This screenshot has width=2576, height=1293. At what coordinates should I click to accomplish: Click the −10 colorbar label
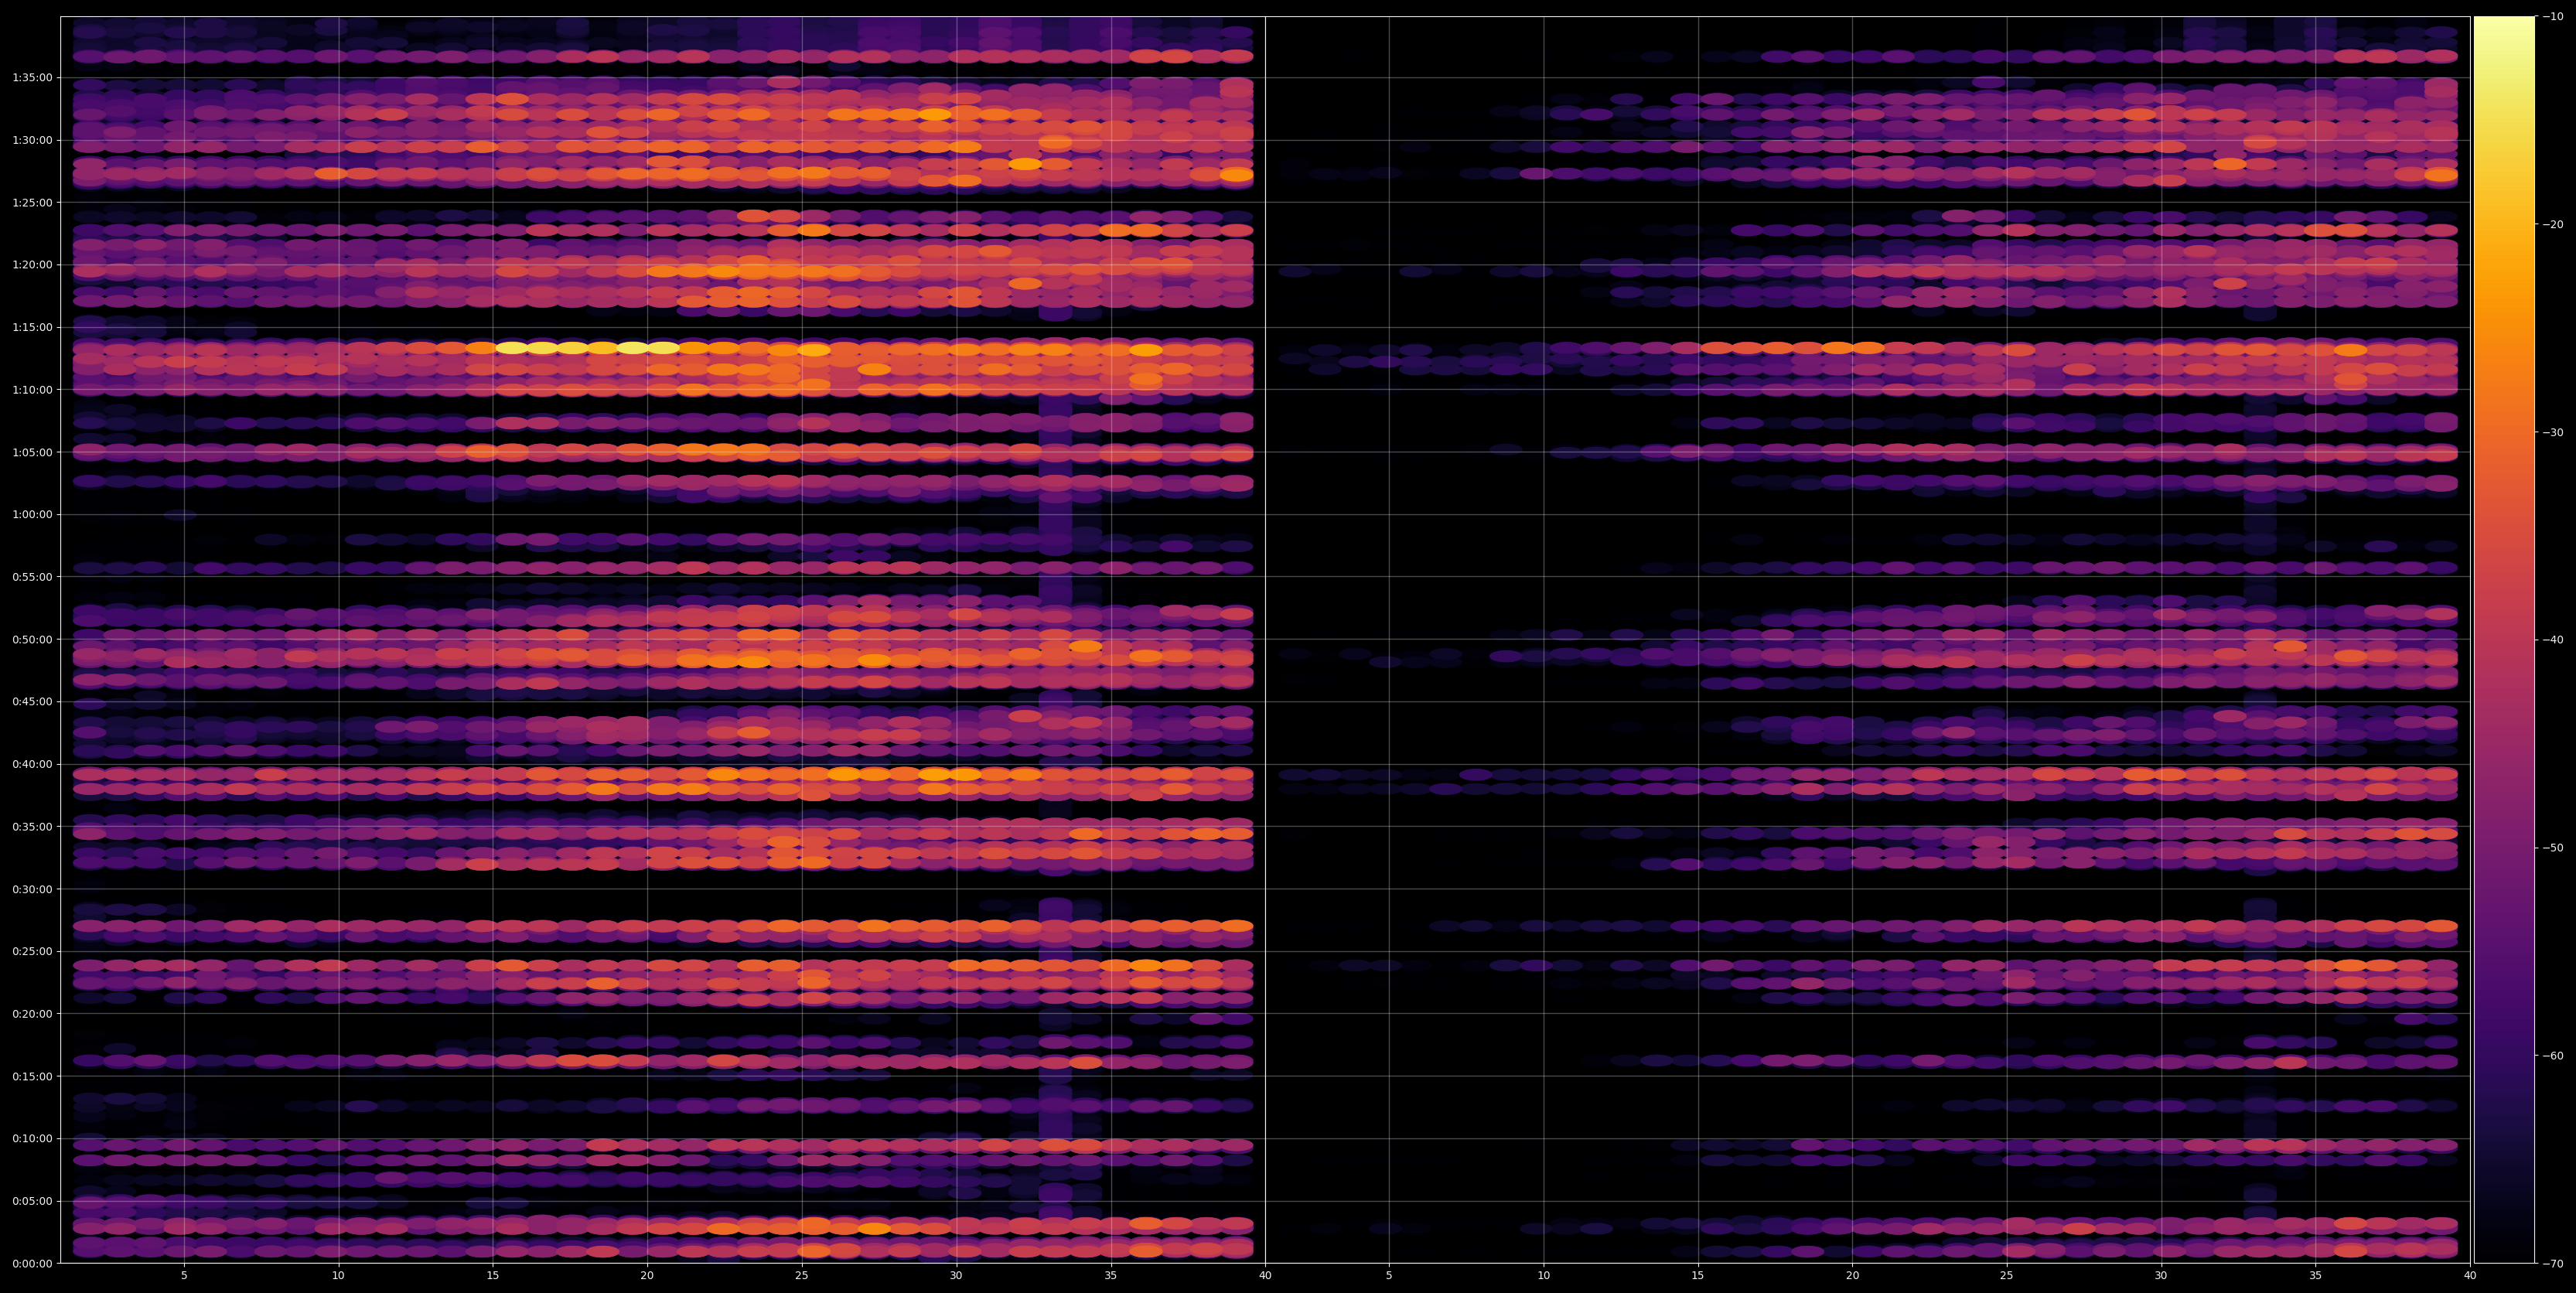tap(2553, 16)
